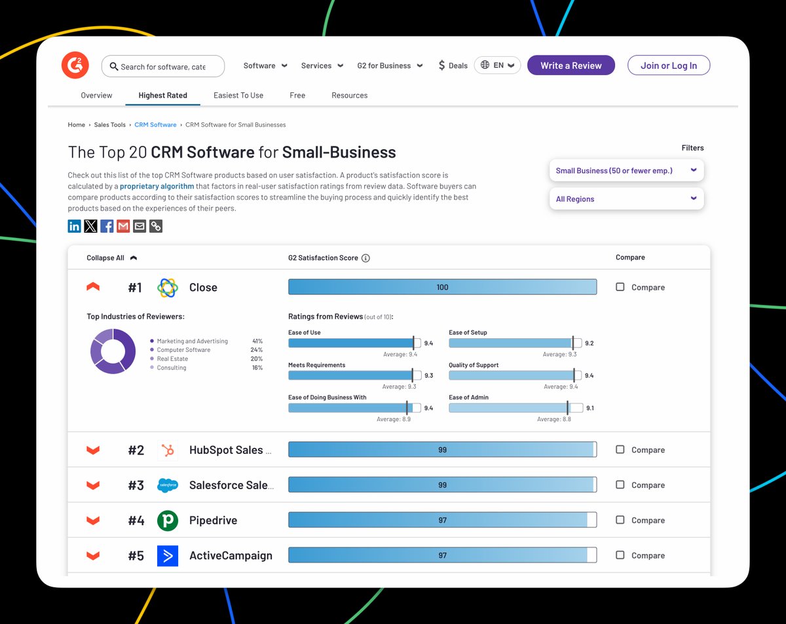Open the Close product name link
Screen dimensions: 786x624
point(203,288)
